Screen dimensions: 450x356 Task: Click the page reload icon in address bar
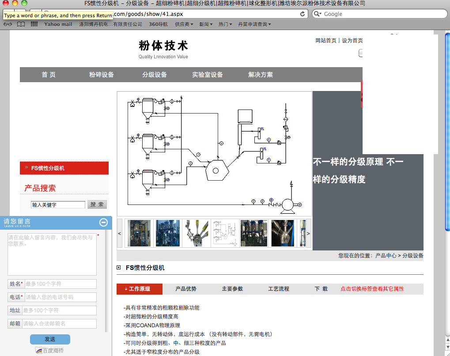(303, 14)
